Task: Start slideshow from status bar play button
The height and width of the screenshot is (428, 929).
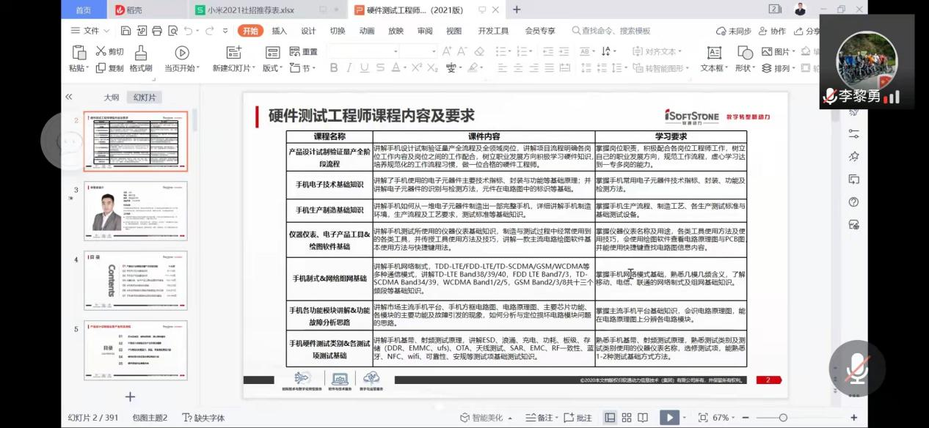Action: [x=668, y=417]
